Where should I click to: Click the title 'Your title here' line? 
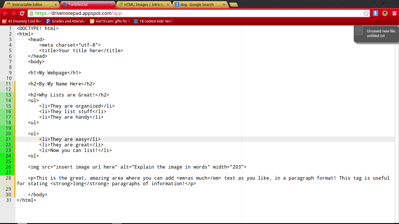[81, 51]
